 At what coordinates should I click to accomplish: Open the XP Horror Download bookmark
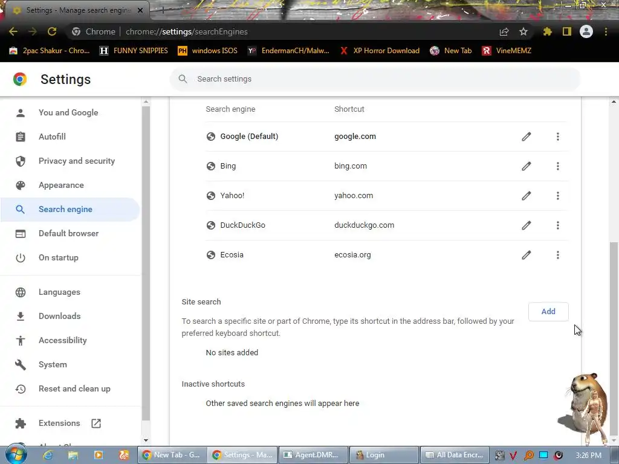click(x=380, y=51)
